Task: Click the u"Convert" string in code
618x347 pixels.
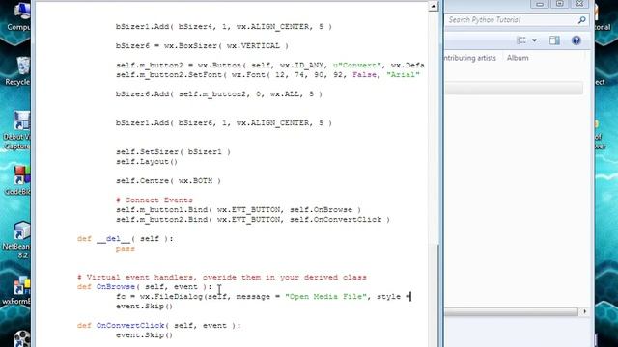Action: pyautogui.click(x=357, y=65)
